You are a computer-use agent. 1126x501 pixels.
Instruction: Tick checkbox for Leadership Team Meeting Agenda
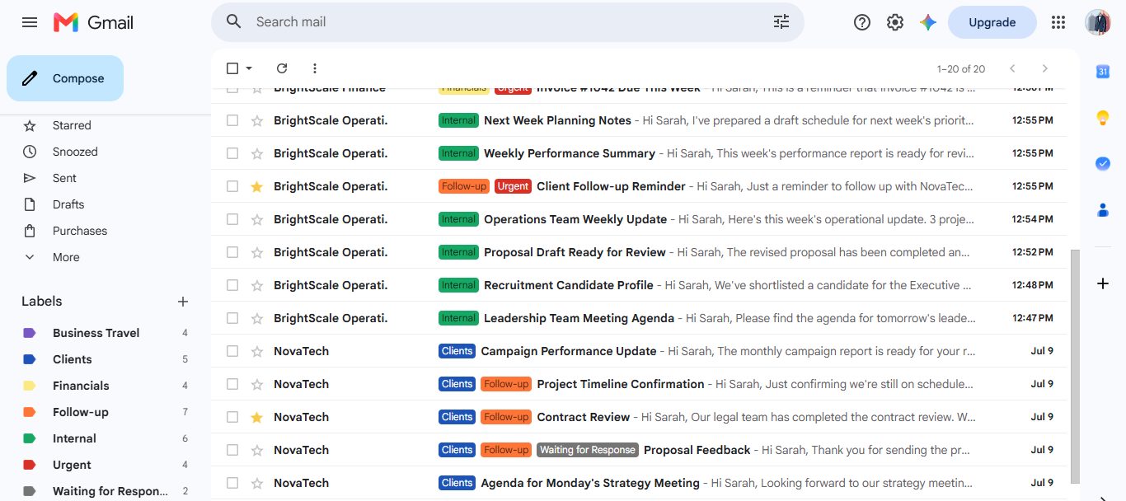click(x=232, y=318)
